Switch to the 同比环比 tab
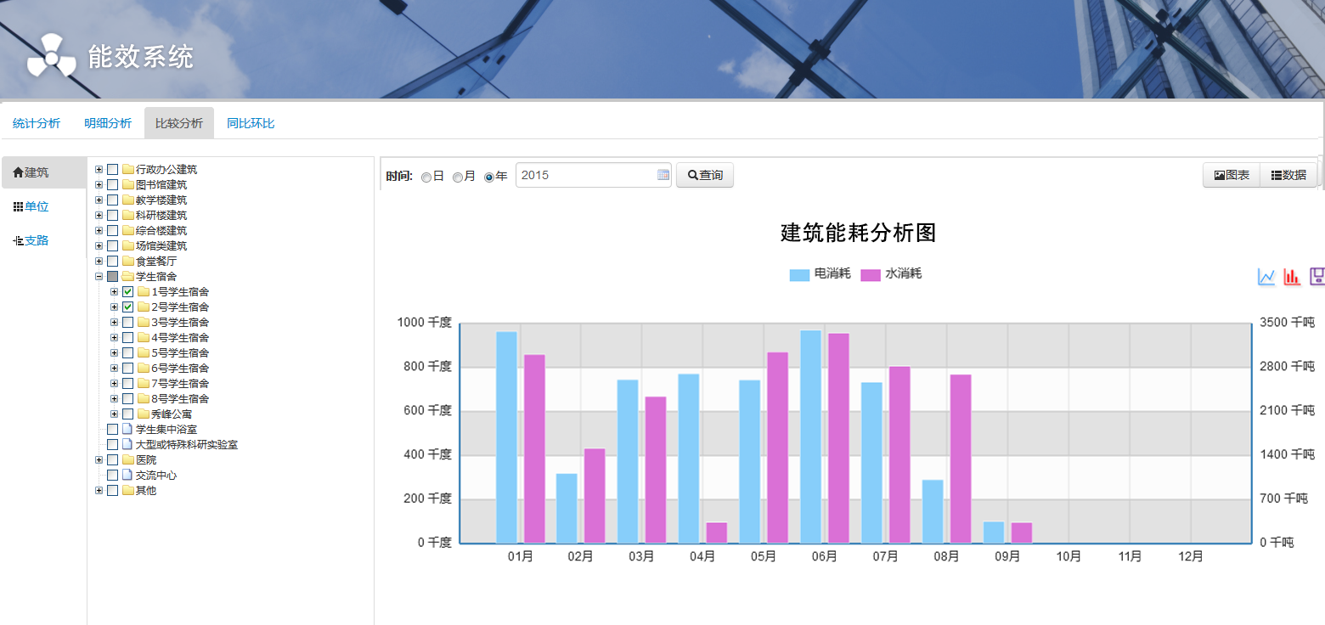 click(x=251, y=123)
